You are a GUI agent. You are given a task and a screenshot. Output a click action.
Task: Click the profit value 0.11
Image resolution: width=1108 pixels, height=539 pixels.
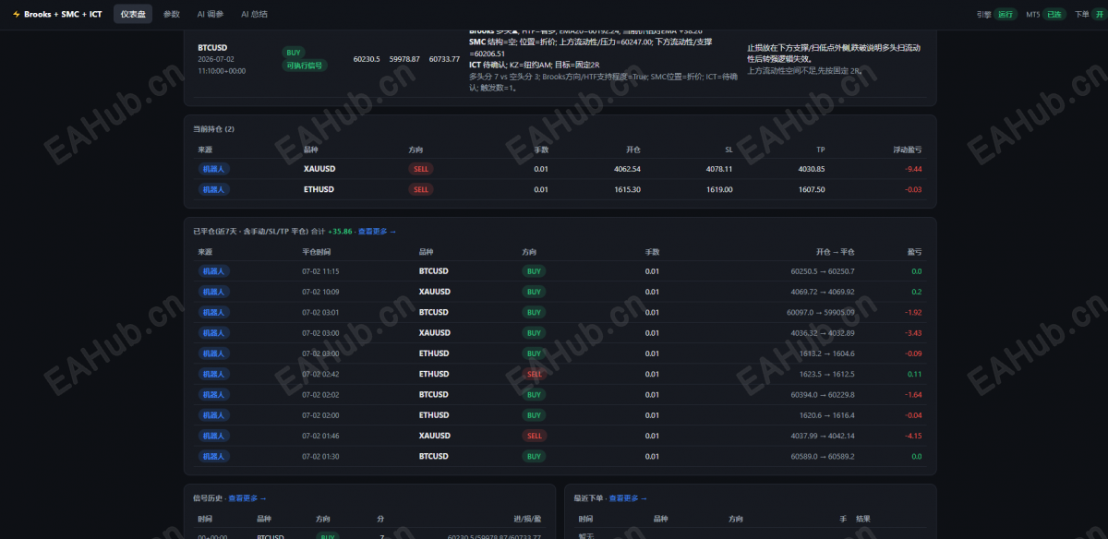pos(914,374)
